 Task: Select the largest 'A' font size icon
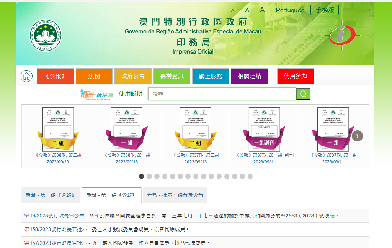click(262, 10)
